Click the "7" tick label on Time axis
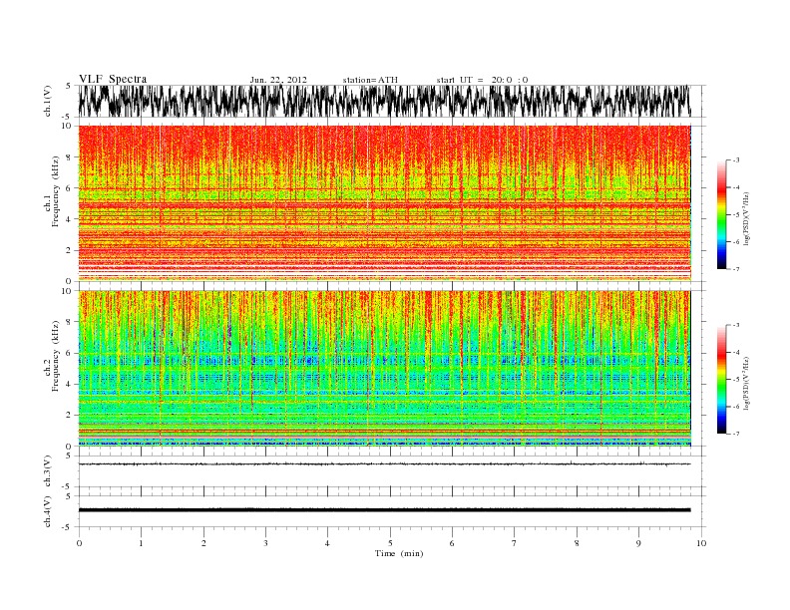Image resolution: width=790 pixels, height=610 pixels. point(515,543)
